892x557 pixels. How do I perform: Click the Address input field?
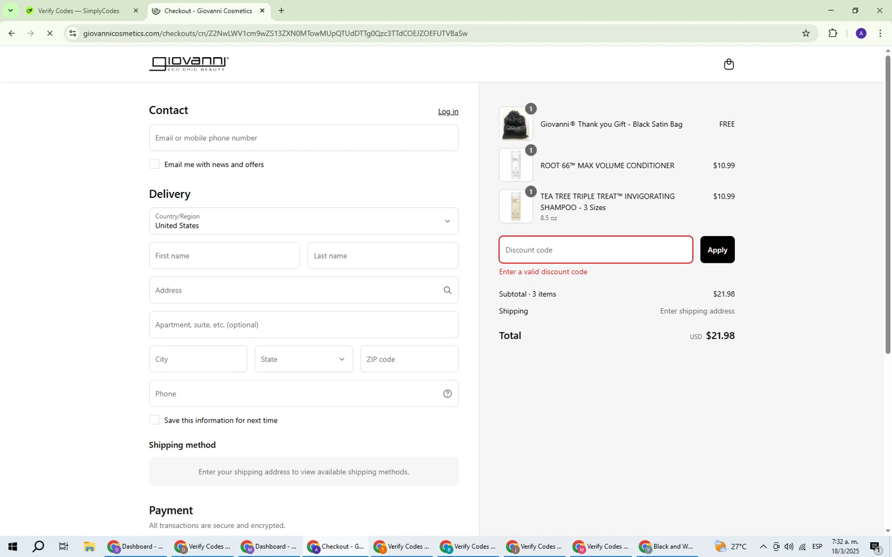(x=303, y=290)
